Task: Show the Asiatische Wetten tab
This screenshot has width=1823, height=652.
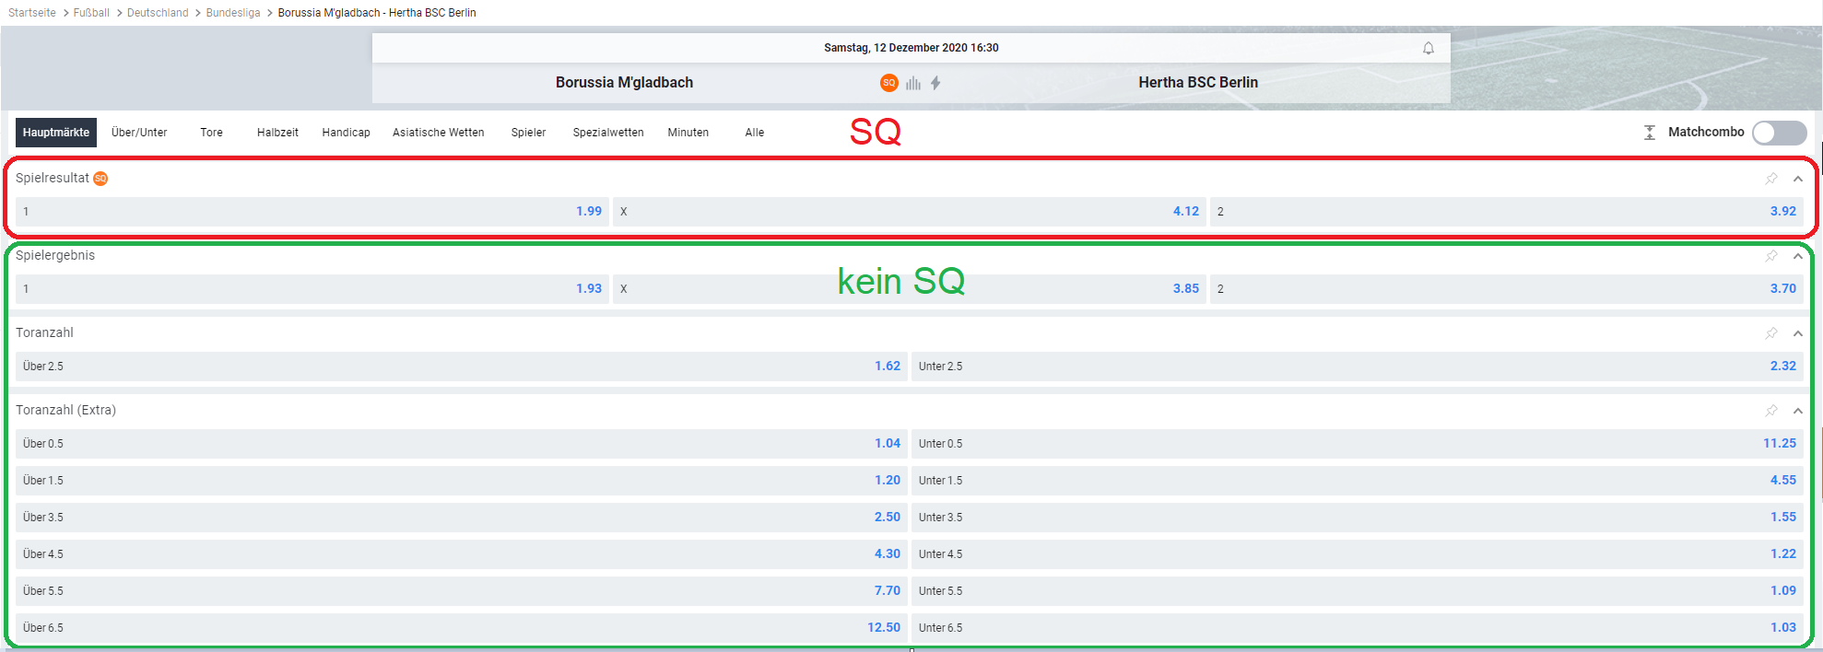Action: (x=439, y=133)
